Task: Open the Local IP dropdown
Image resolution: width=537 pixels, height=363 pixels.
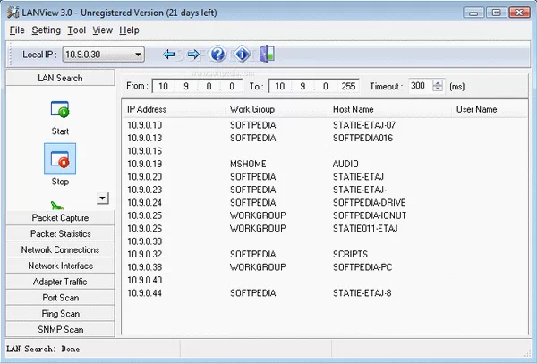Action: coord(138,55)
